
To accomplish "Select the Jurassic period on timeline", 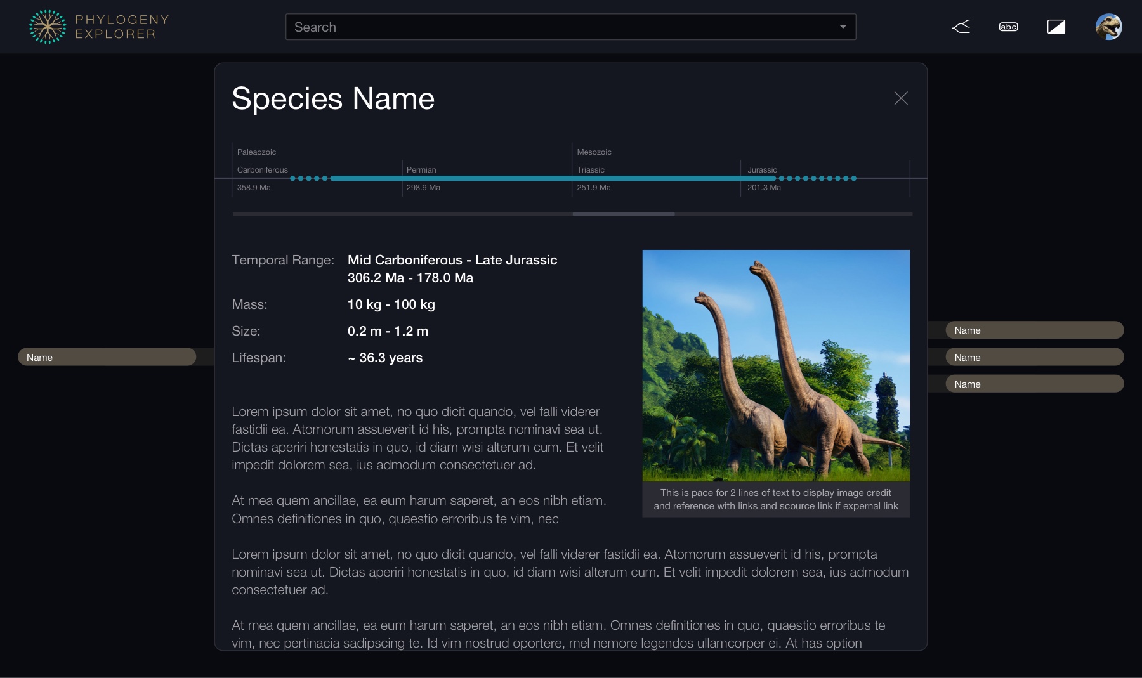I will click(x=762, y=170).
